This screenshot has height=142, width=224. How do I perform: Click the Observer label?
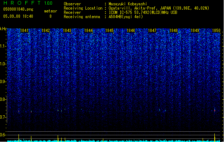(72, 4)
